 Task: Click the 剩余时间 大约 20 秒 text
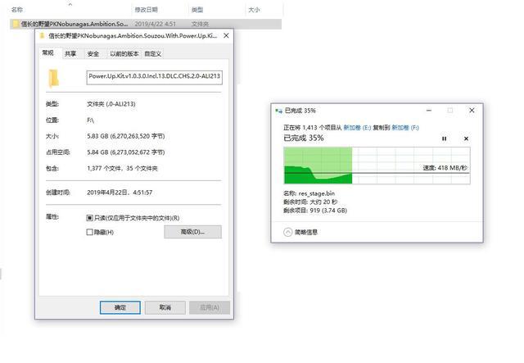[310, 202]
